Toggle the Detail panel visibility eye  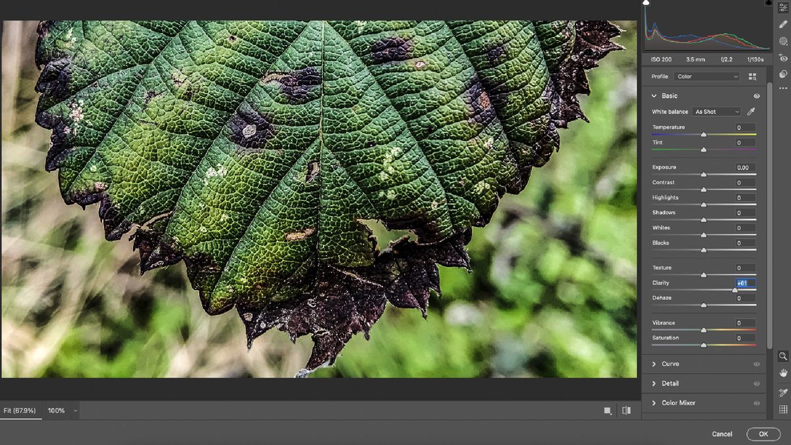tap(757, 383)
